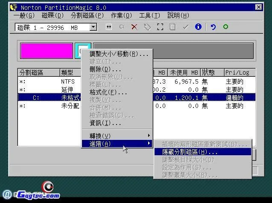Click the create partition C: toolbar icon
This screenshot has height=203, width=272.
coord(122,27)
